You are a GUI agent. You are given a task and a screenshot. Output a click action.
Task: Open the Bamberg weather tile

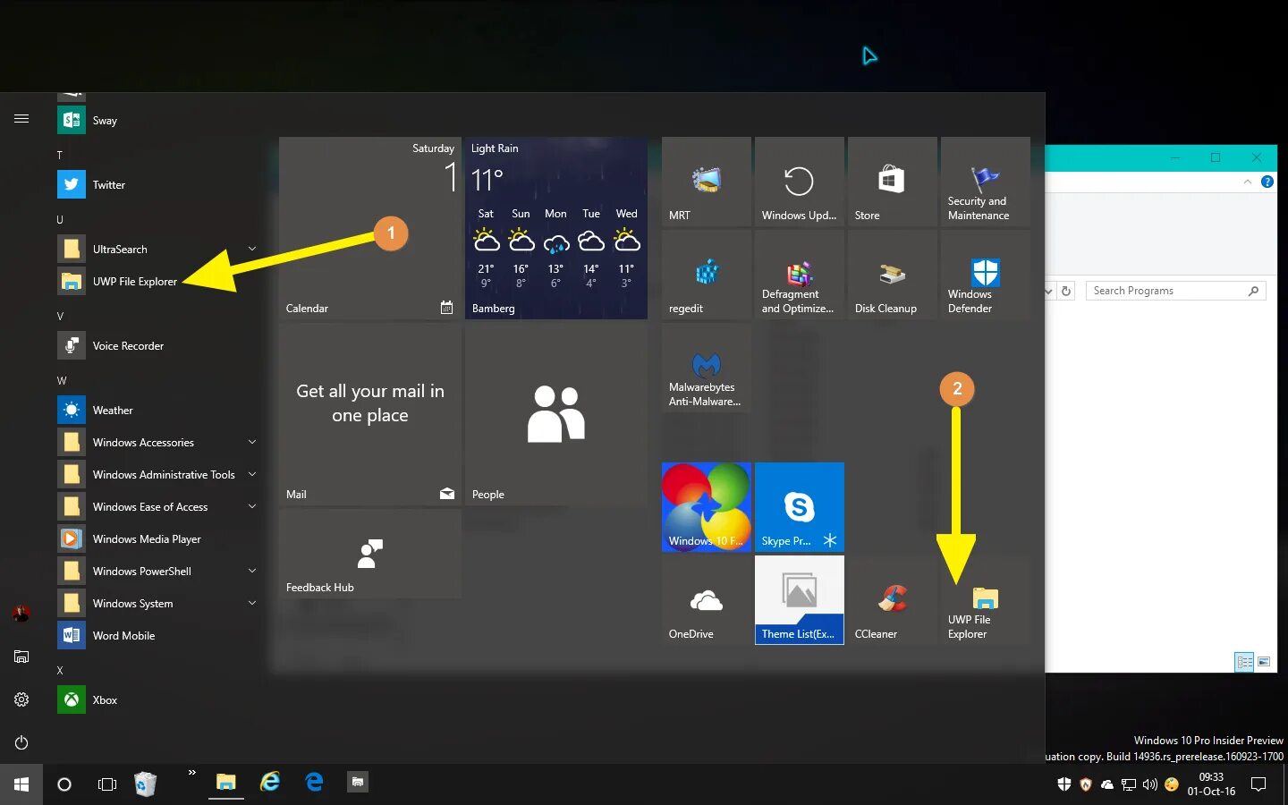[x=556, y=228]
